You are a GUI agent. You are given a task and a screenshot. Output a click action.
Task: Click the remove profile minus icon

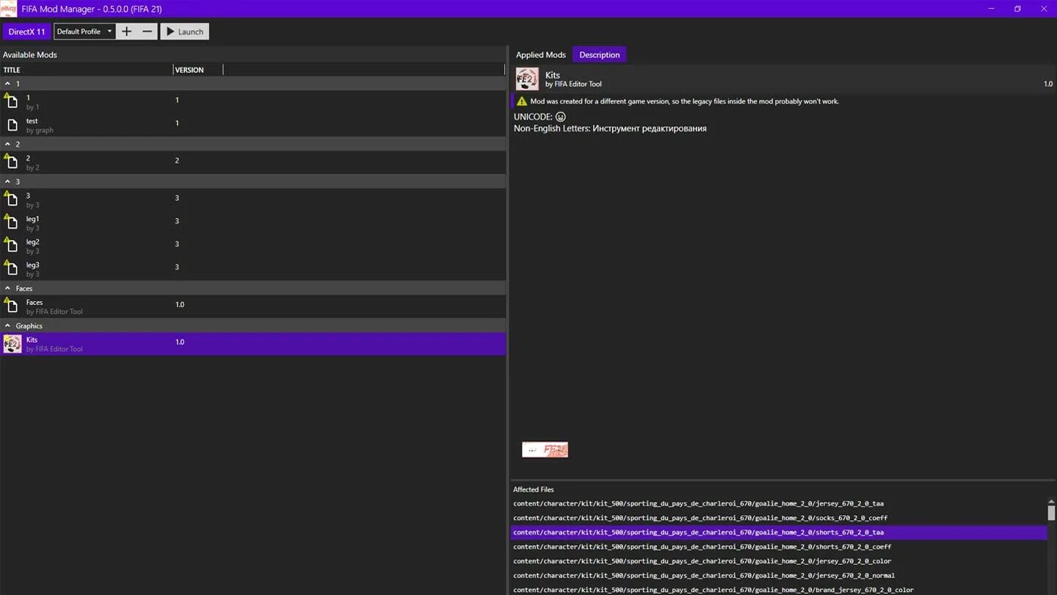[x=147, y=32]
